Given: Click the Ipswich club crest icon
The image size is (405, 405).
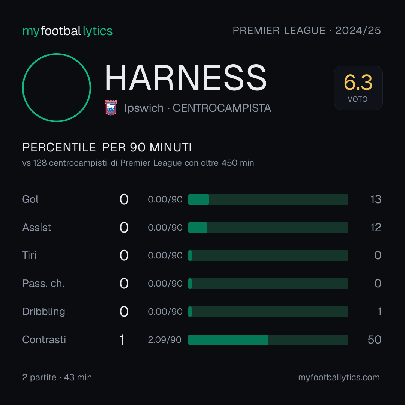Looking at the screenshot, I should (x=111, y=108).
